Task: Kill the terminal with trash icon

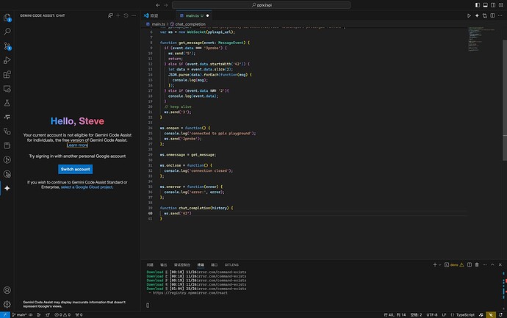Action: tap(477, 264)
